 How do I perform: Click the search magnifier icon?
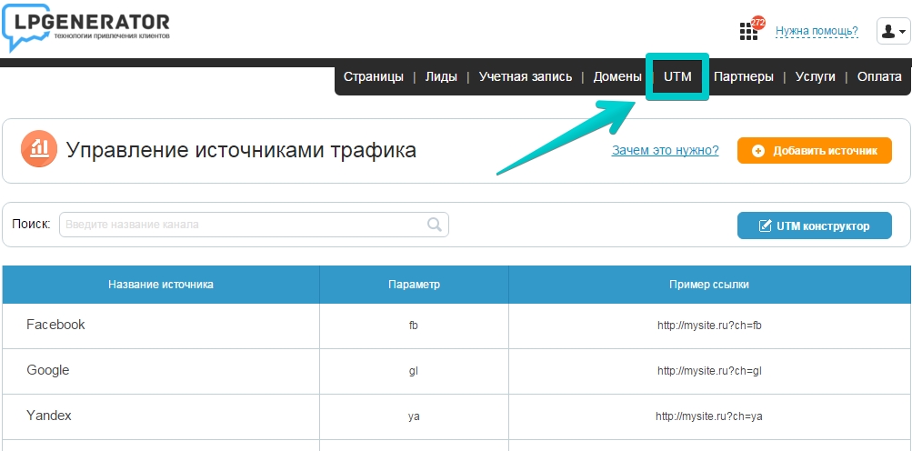click(x=435, y=225)
